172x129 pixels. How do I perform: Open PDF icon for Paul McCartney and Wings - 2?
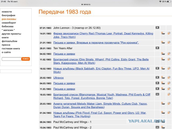(x=163, y=127)
